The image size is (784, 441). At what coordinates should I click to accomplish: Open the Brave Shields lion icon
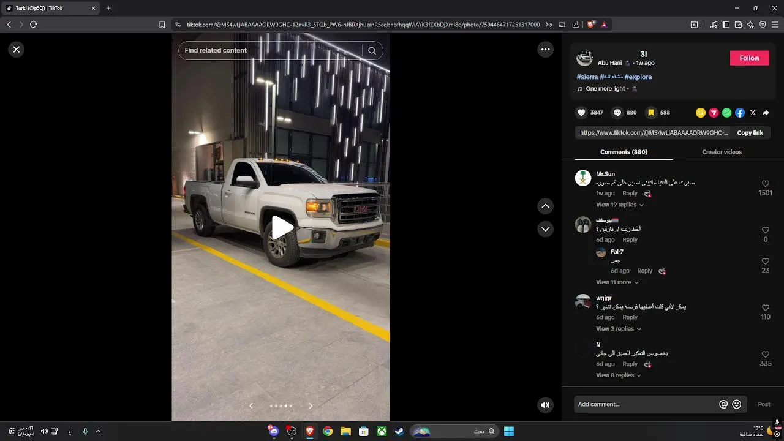click(591, 24)
